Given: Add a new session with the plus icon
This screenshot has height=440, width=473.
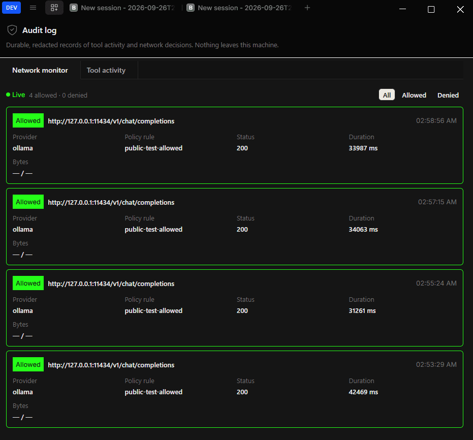Looking at the screenshot, I should click(x=307, y=8).
